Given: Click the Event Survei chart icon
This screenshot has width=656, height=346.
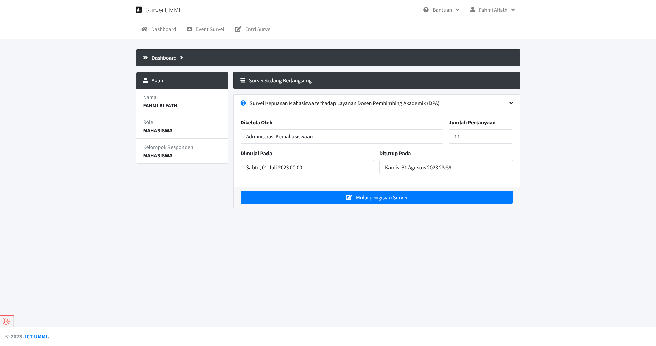Looking at the screenshot, I should [190, 29].
